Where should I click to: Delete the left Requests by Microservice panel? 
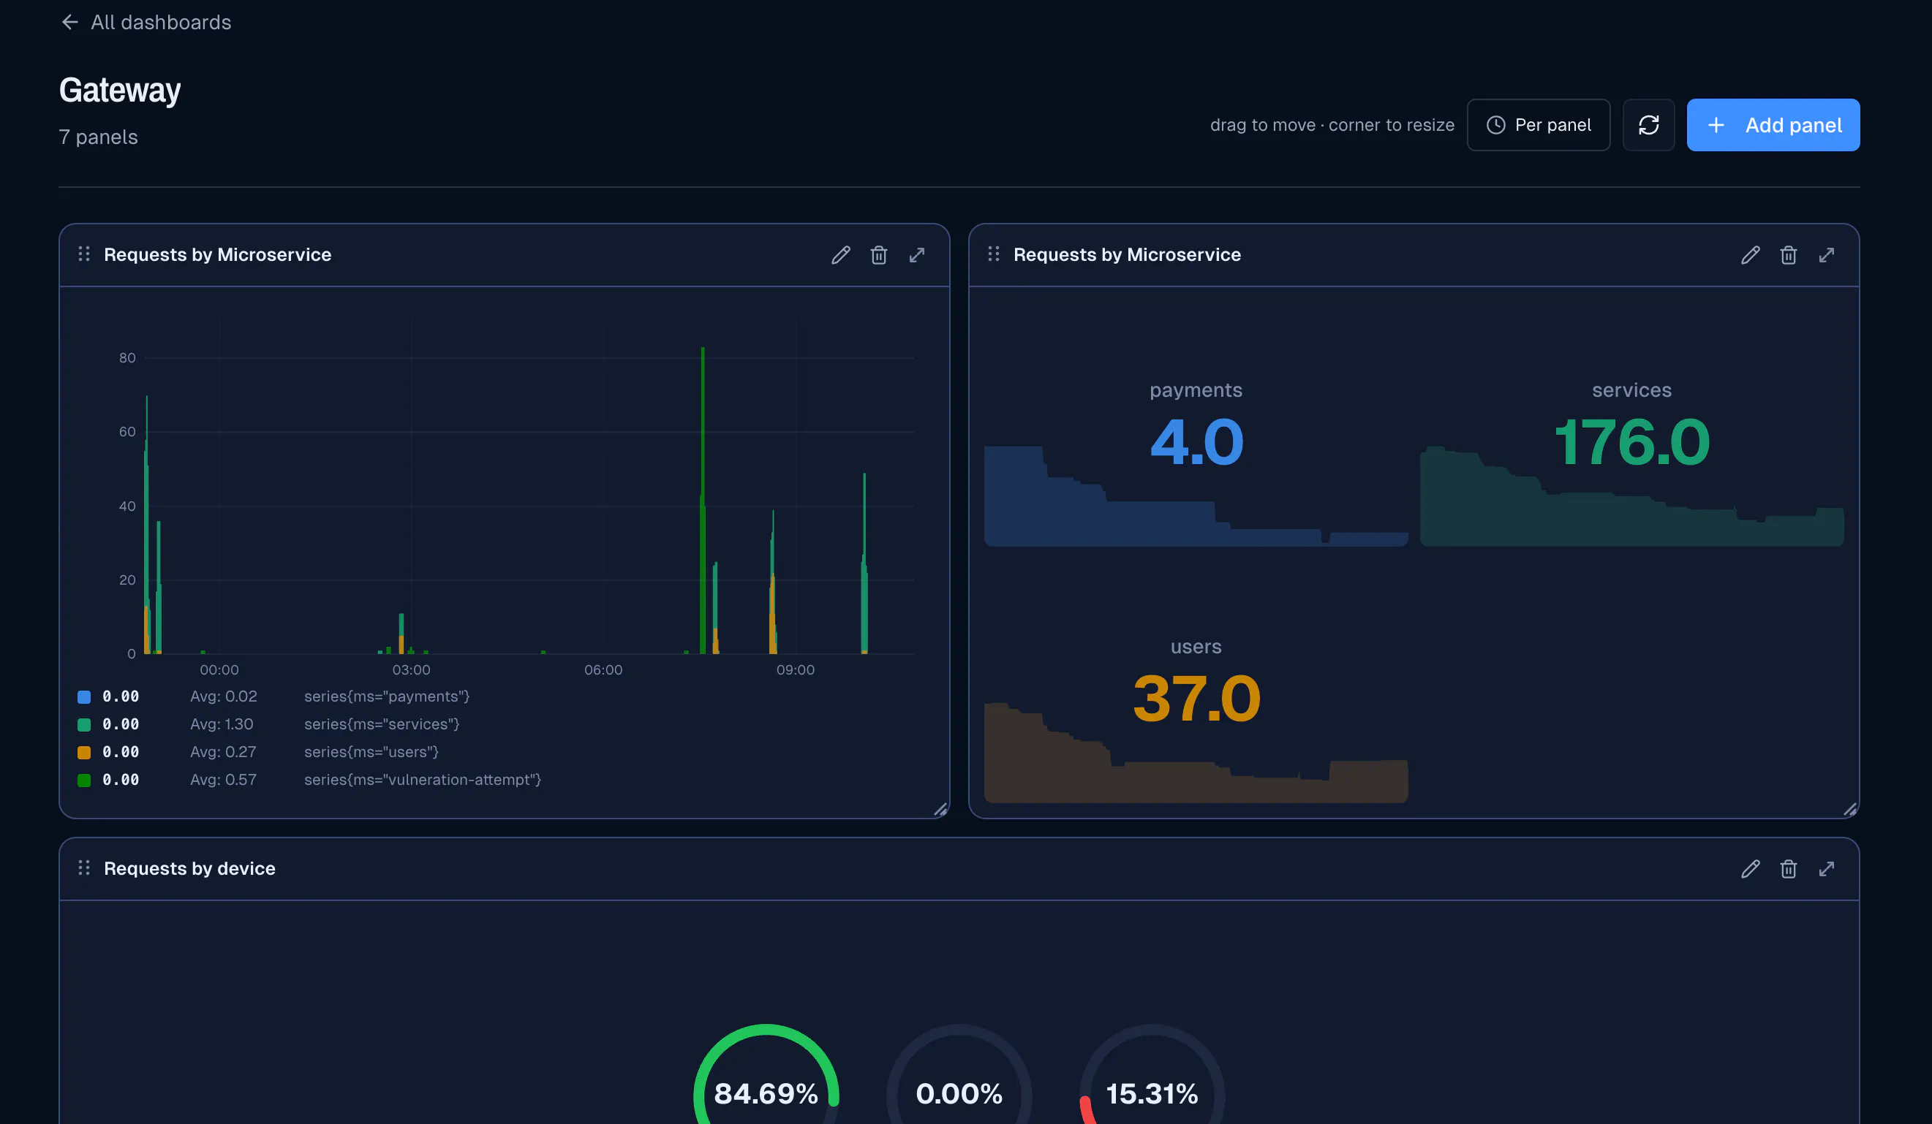click(x=878, y=255)
